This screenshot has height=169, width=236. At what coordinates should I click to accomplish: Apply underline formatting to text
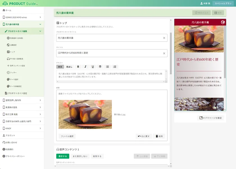coord(93,67)
